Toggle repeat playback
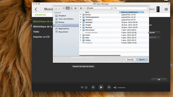Image resolution: width=173 pixels, height=97 pixels. (x=86, y=87)
